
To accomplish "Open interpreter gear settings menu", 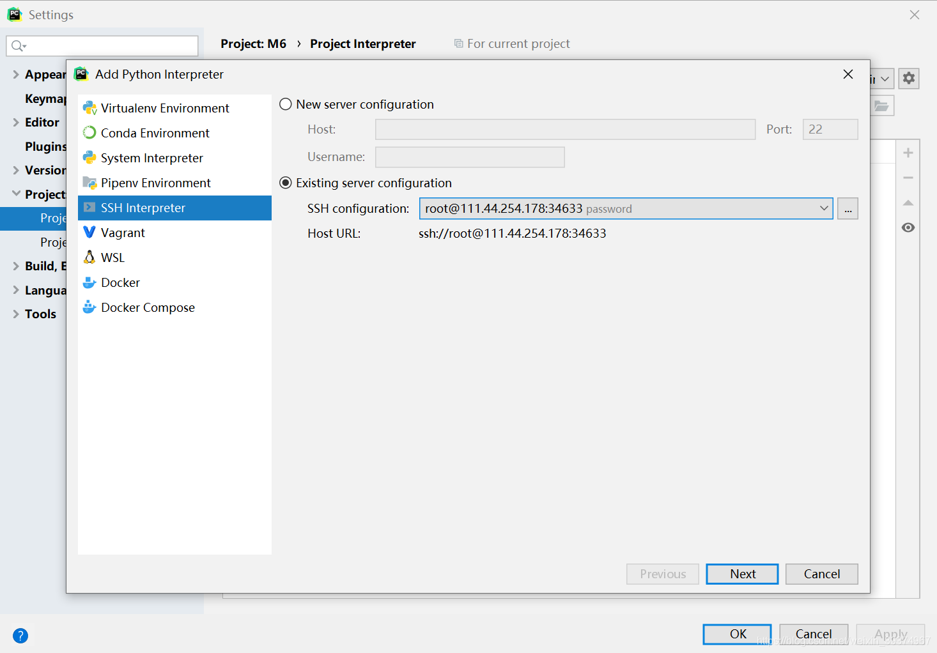I will (x=908, y=79).
